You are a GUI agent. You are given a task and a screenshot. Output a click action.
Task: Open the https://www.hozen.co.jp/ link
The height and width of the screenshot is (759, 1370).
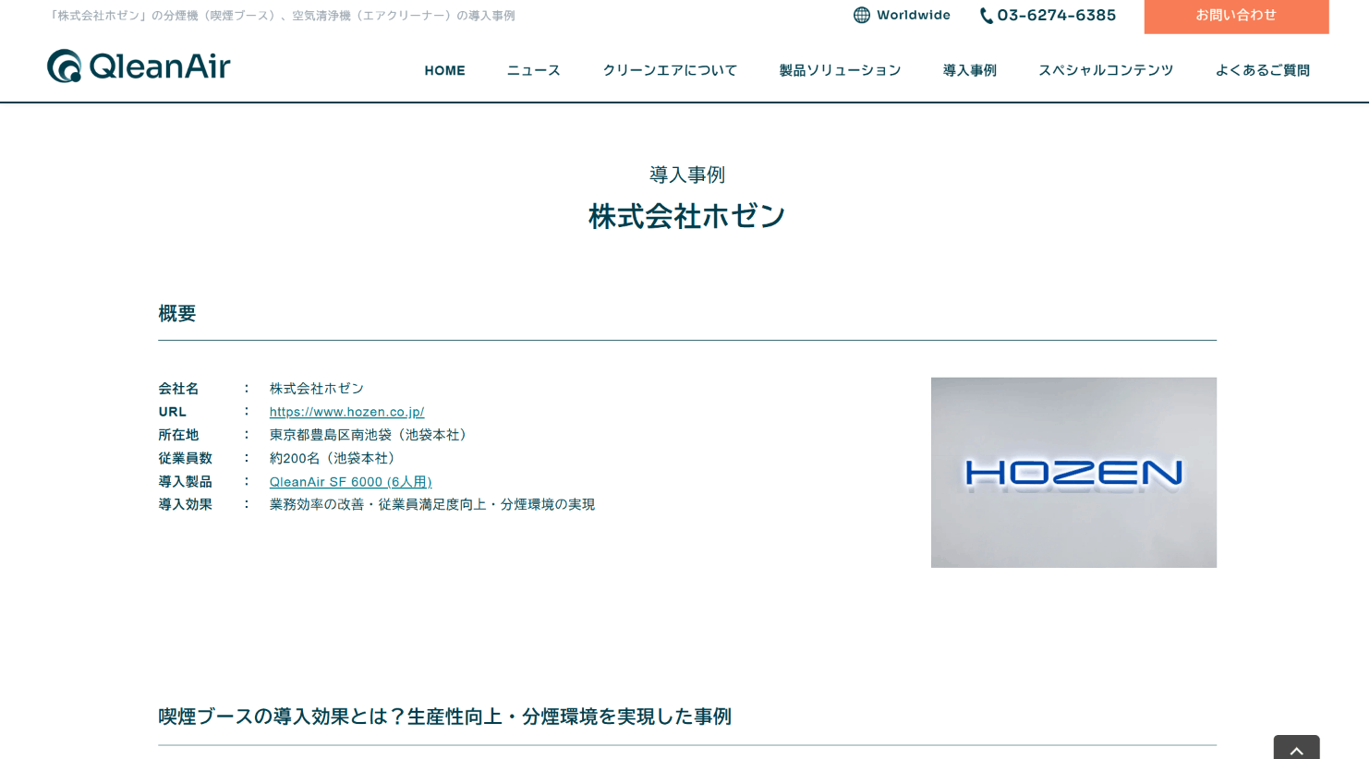pyautogui.click(x=346, y=412)
